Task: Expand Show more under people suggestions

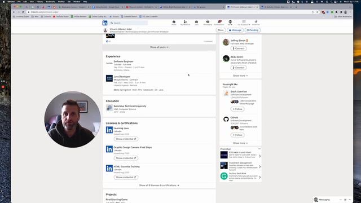Action: pos(240,76)
